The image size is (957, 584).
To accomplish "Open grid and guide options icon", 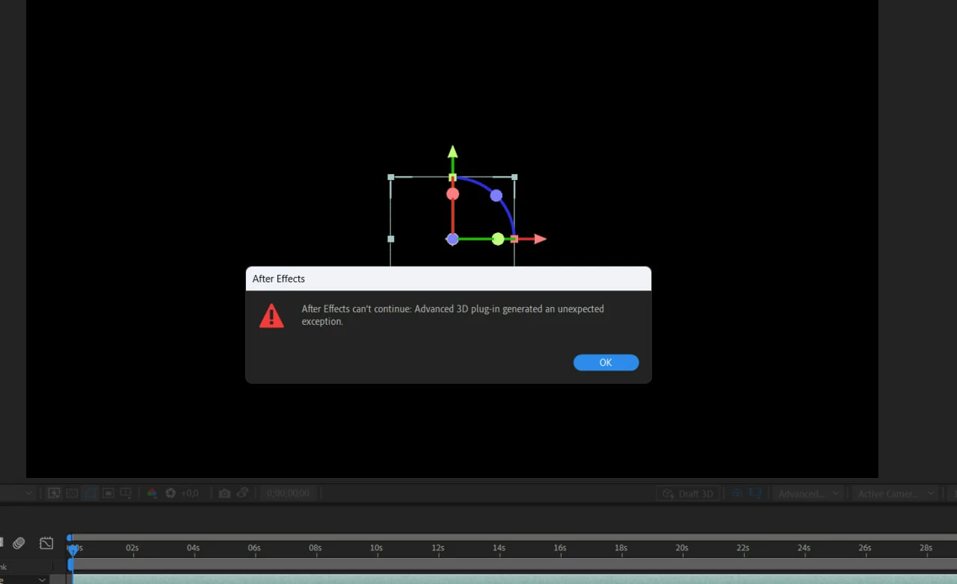I will coord(126,493).
